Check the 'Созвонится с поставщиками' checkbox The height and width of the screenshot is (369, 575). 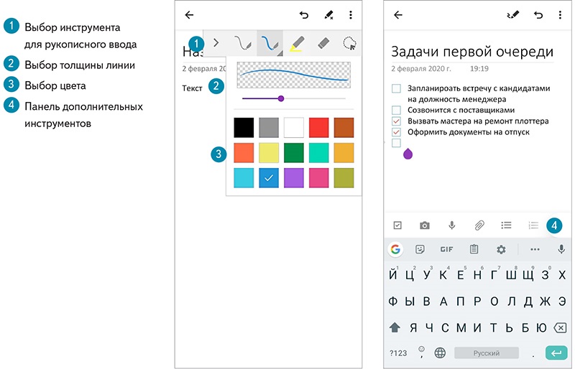pyautogui.click(x=396, y=111)
